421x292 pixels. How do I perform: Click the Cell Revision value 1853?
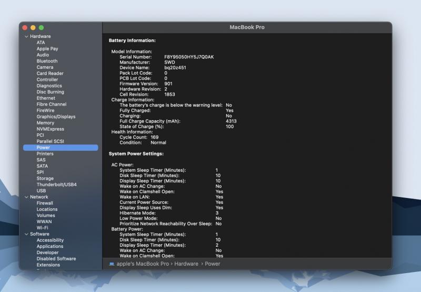[x=169, y=95]
